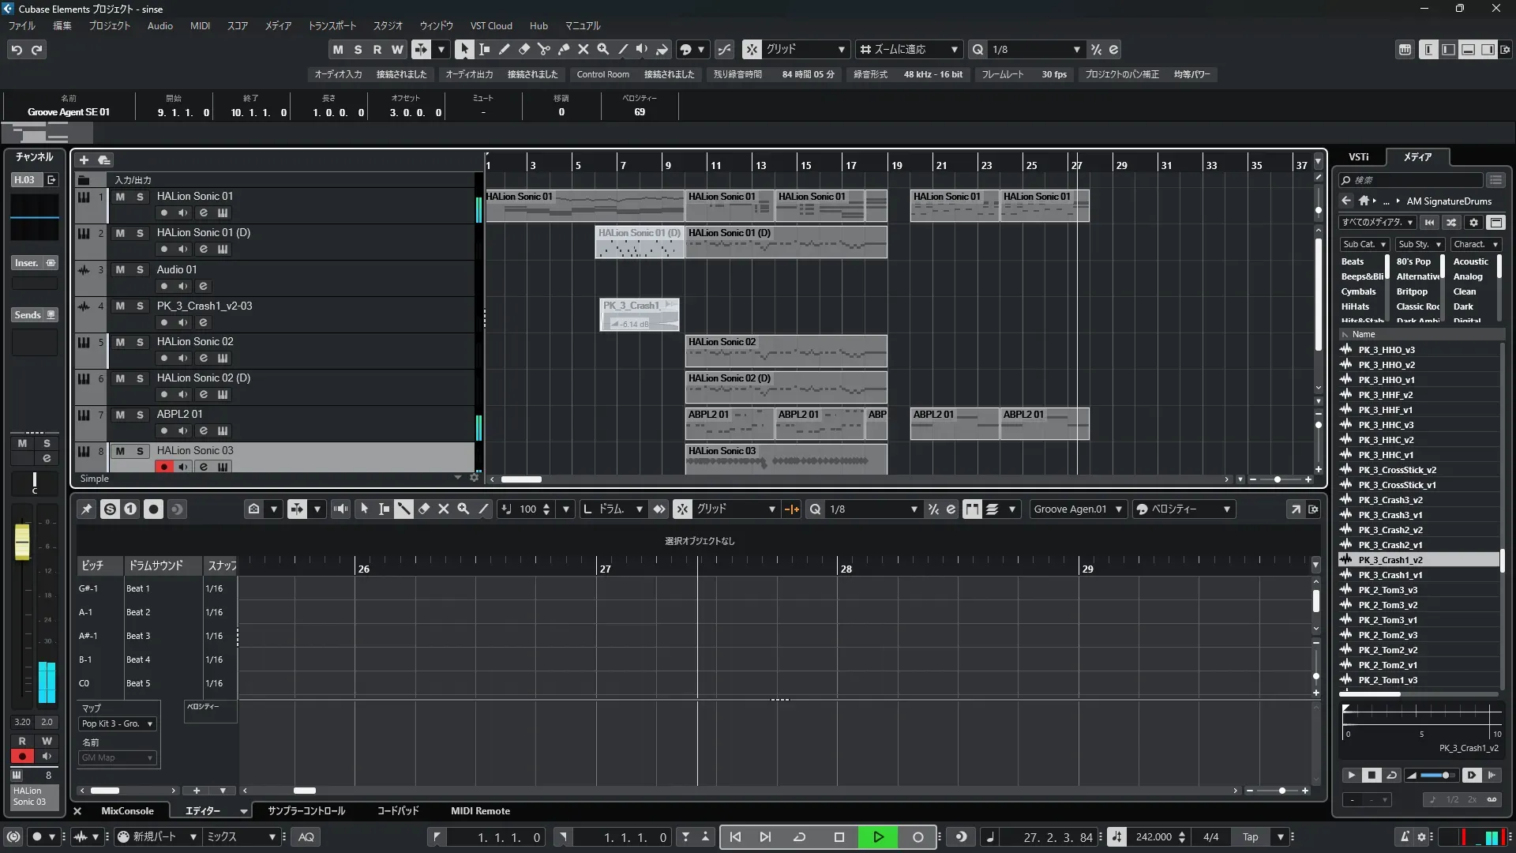
Task: Select the Pencil draw tool in top toolbar
Action: 504,49
